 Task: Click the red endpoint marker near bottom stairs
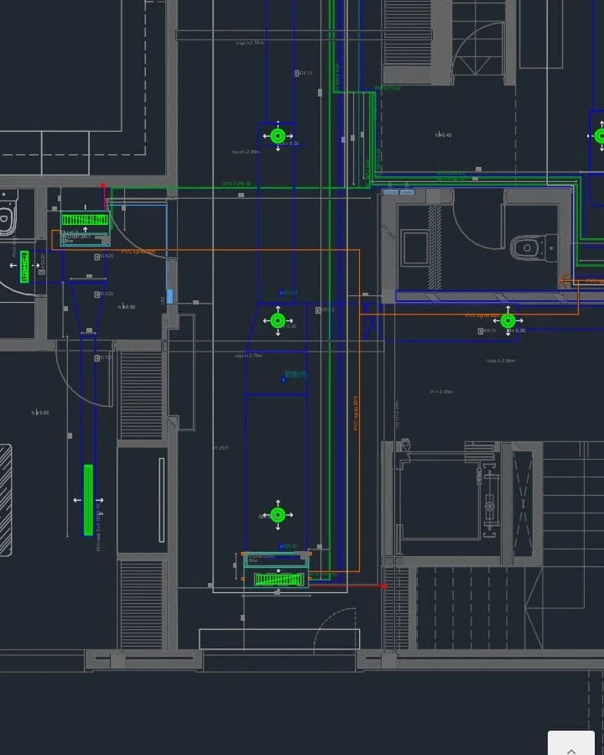[384, 586]
